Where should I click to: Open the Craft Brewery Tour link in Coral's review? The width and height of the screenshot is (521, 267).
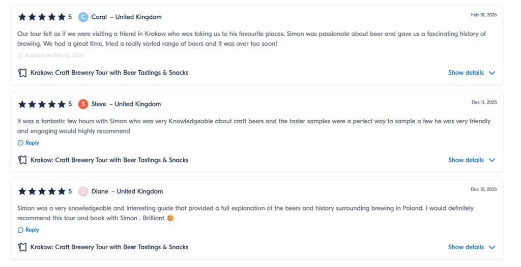coord(109,73)
